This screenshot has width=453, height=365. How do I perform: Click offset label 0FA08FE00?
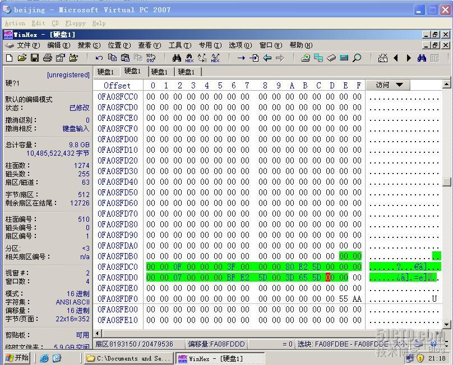118,310
